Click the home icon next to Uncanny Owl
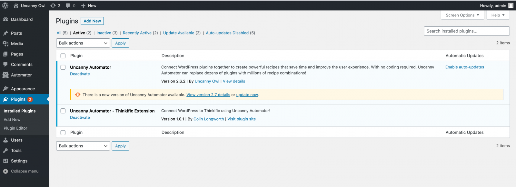Viewport: 516px width, 187px height. 16,5
